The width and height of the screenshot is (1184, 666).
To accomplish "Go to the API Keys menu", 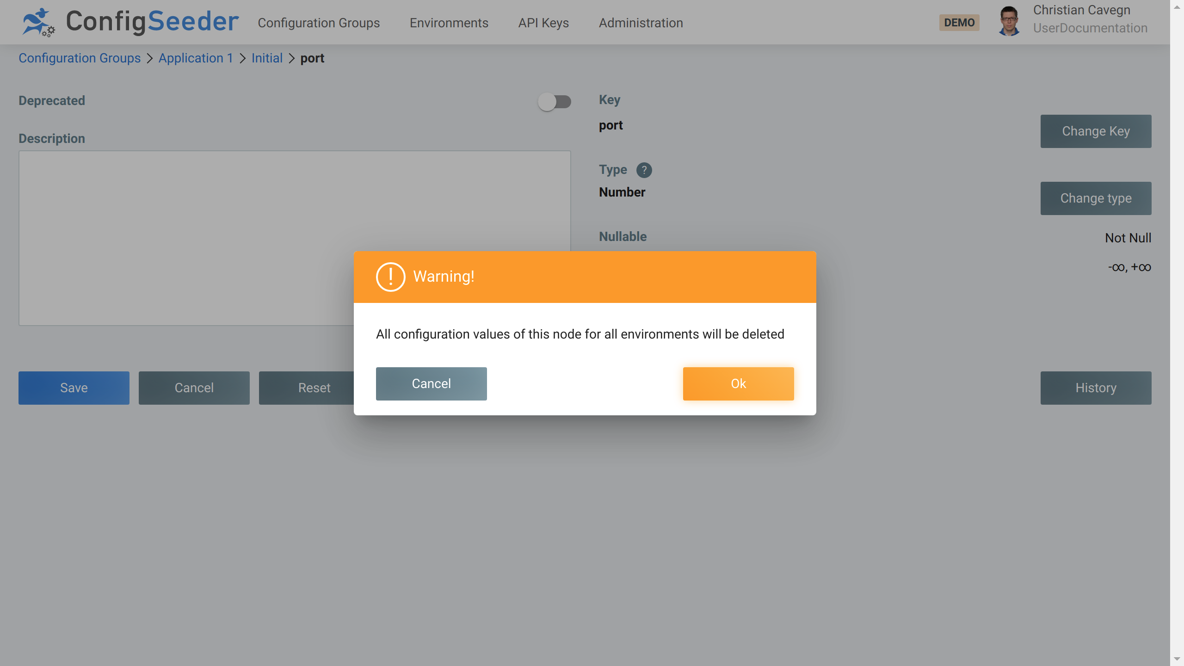I will coord(543,23).
